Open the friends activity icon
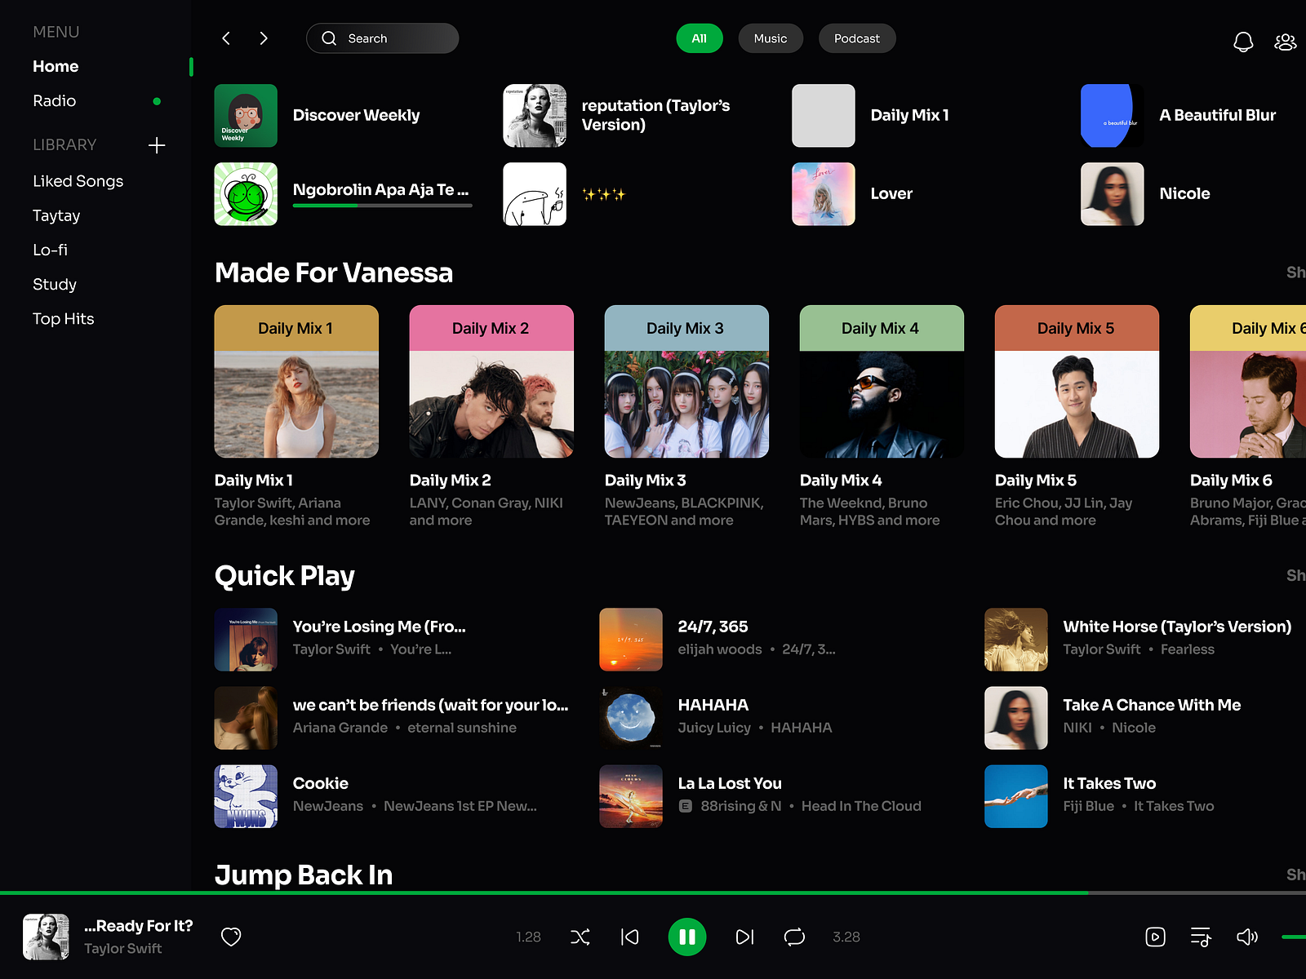The width and height of the screenshot is (1306, 979). (x=1285, y=42)
